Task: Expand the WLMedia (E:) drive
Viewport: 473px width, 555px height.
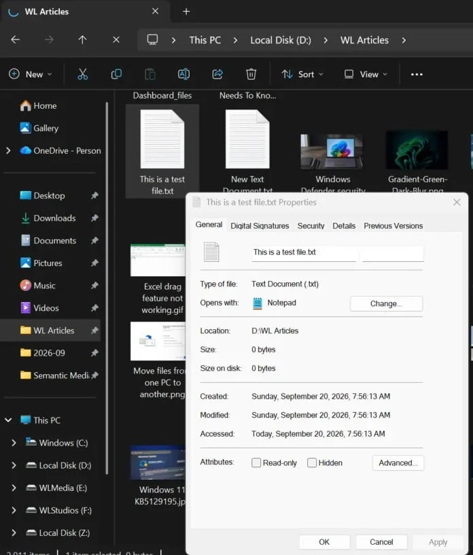Action: 14,488
